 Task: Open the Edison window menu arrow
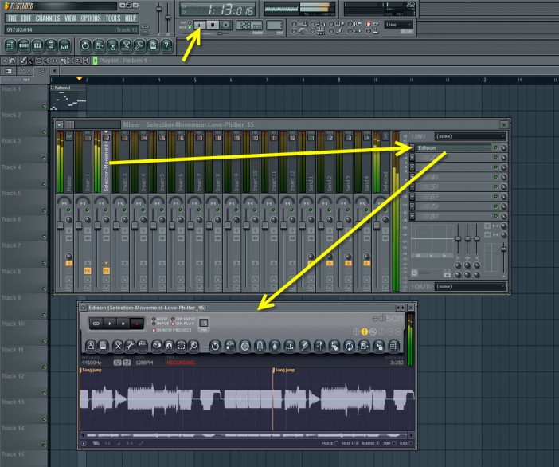pos(83,308)
